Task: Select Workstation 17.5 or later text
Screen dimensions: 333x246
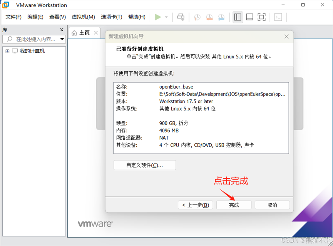Action: coord(186,101)
